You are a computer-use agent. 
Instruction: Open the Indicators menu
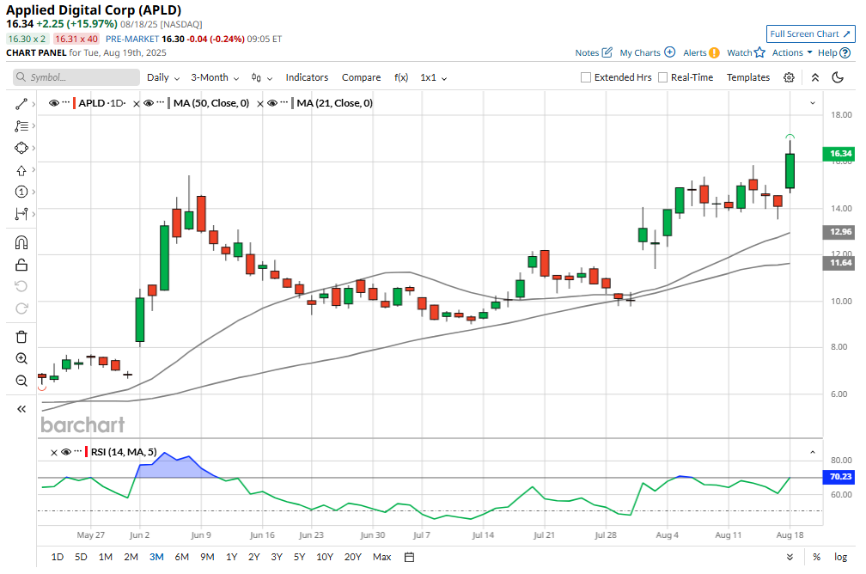[307, 77]
